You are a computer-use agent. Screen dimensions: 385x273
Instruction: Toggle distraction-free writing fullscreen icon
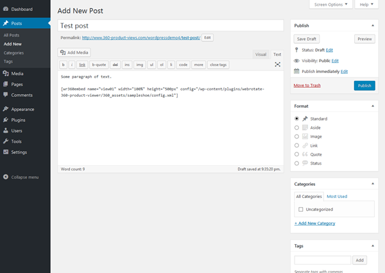[277, 65]
